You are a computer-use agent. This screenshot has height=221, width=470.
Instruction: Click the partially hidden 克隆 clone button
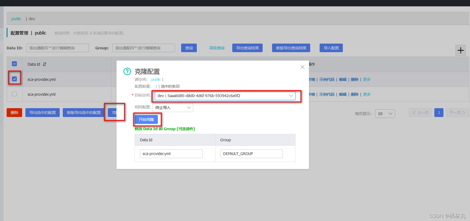click(x=112, y=113)
